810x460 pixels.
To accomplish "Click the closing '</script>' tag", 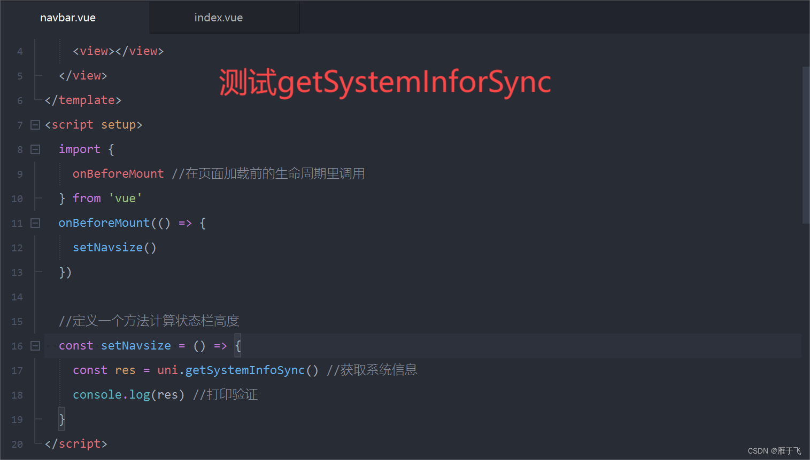I will (76, 444).
